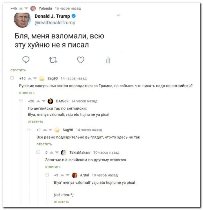Click 'ответить' under Yolonda's post
Screen dimensions: 203x210
18,70
